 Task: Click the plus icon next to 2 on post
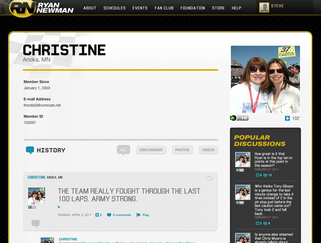[97, 215]
